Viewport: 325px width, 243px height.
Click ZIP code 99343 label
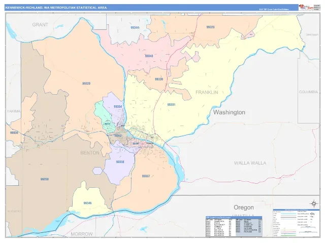point(149,56)
